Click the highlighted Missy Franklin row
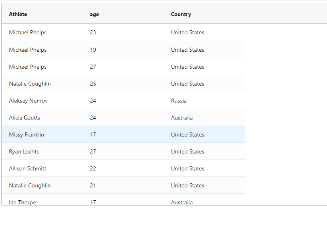327x231 pixels. click(123, 134)
